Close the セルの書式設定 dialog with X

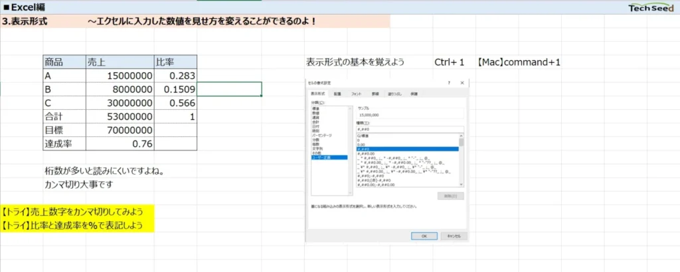(462, 83)
